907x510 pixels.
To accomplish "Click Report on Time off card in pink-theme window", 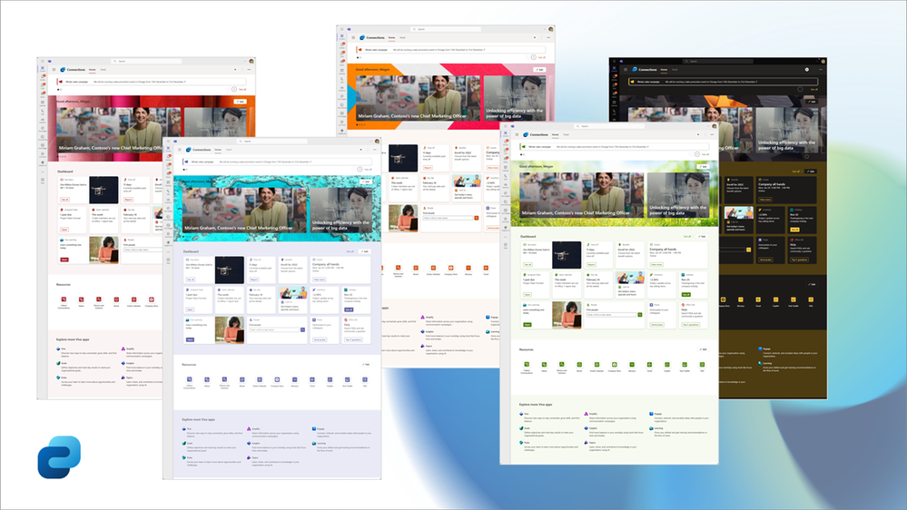I will point(128,199).
